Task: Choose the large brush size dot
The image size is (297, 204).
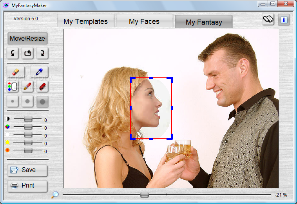Action: [x=42, y=102]
